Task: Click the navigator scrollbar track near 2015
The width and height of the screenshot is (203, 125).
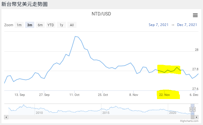Action: 106,117
